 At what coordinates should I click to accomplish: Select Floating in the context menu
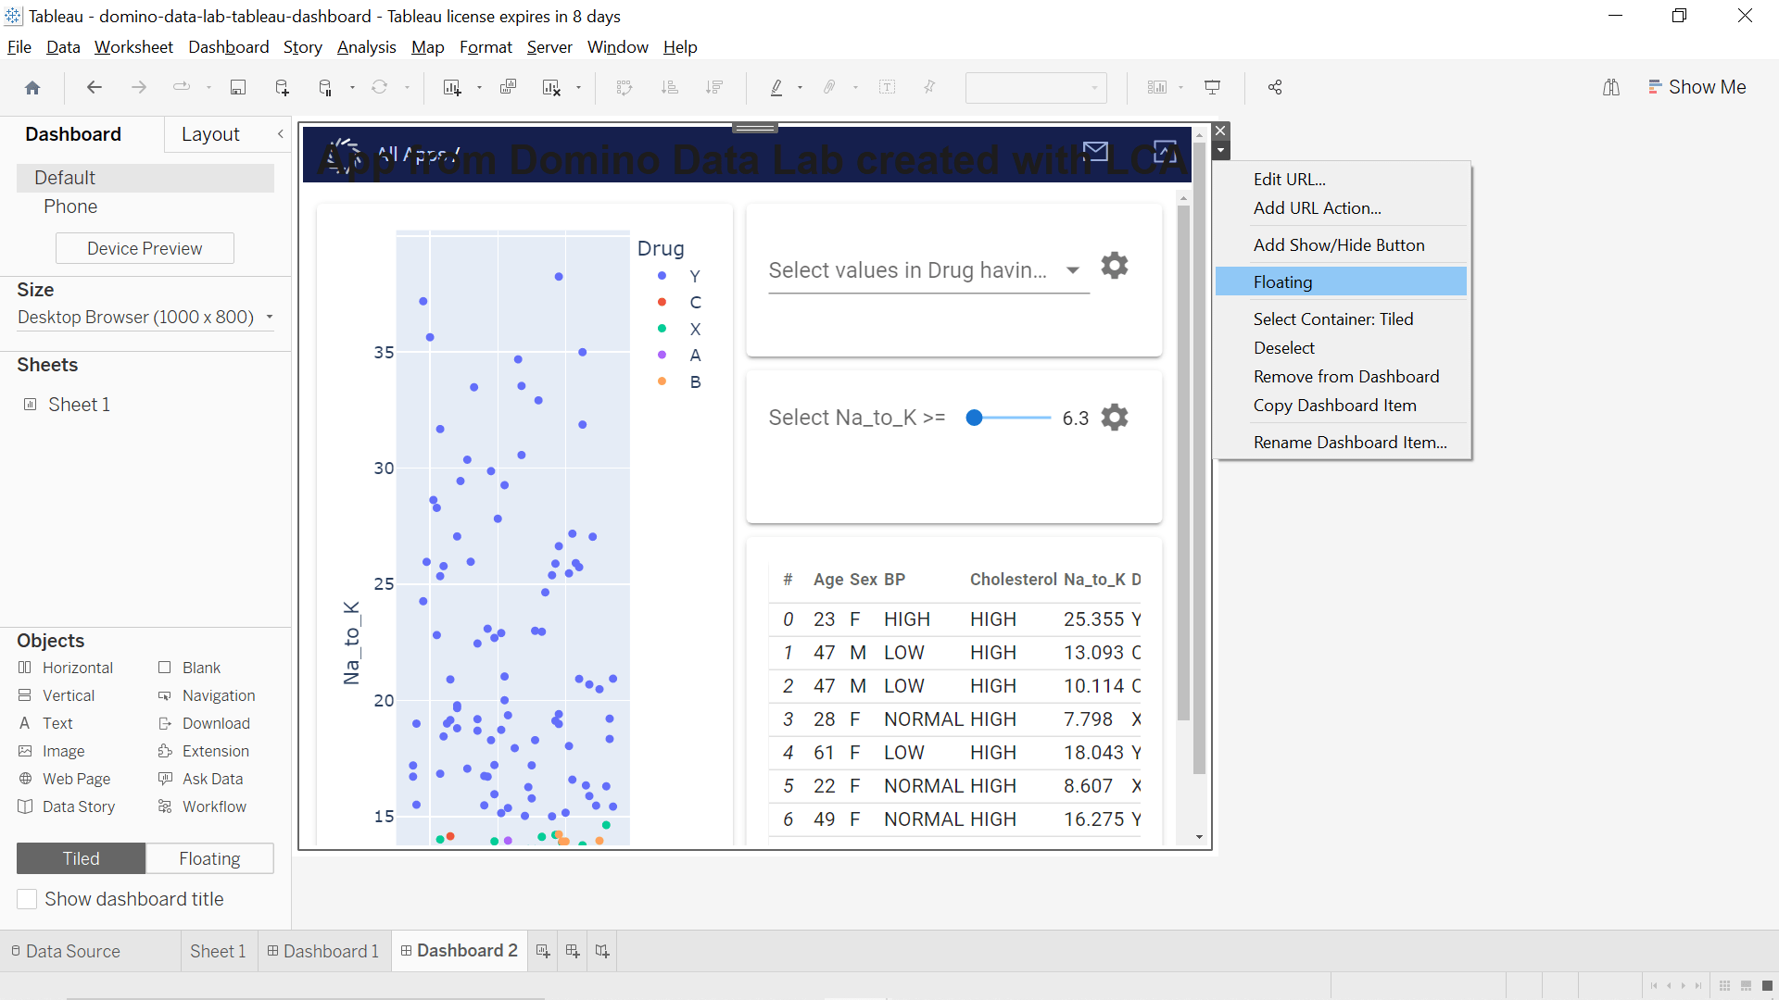(x=1281, y=281)
